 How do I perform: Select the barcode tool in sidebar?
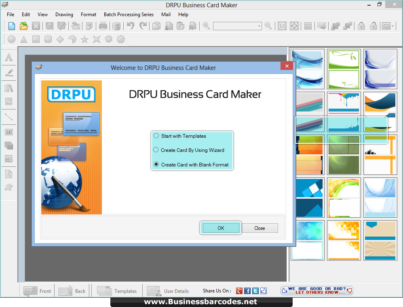point(9,132)
